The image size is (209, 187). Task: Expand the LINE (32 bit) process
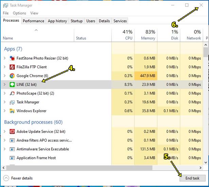pos(5,85)
